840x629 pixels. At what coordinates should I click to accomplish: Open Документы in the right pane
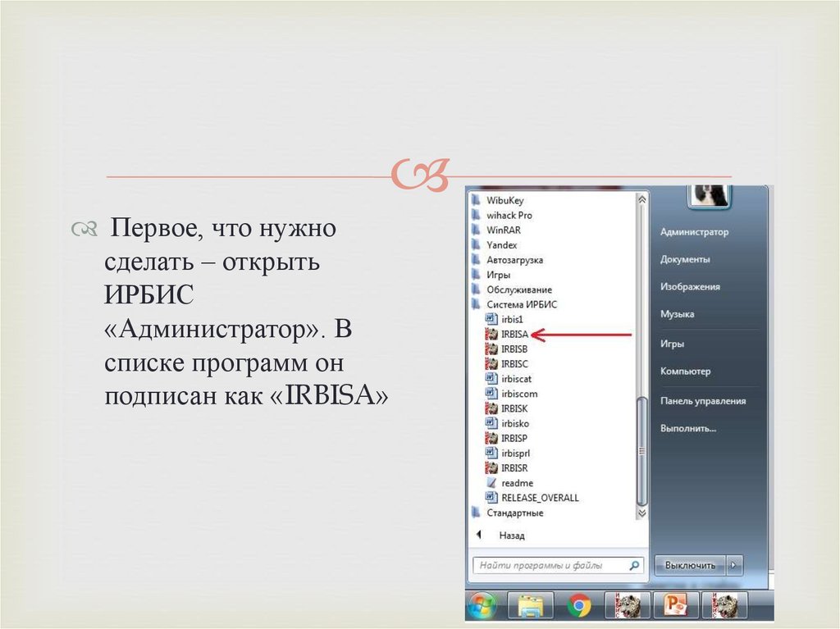click(x=685, y=259)
